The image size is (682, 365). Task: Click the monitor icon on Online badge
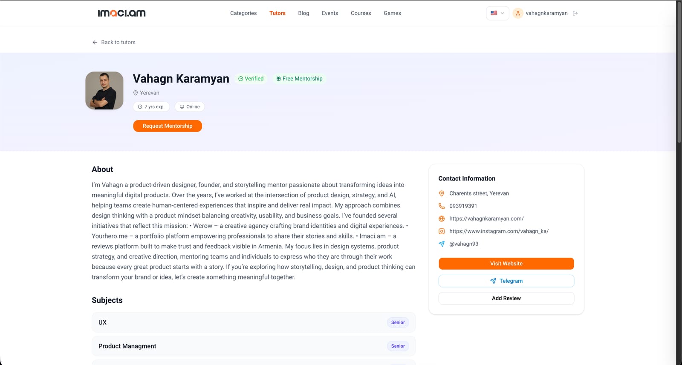182,107
